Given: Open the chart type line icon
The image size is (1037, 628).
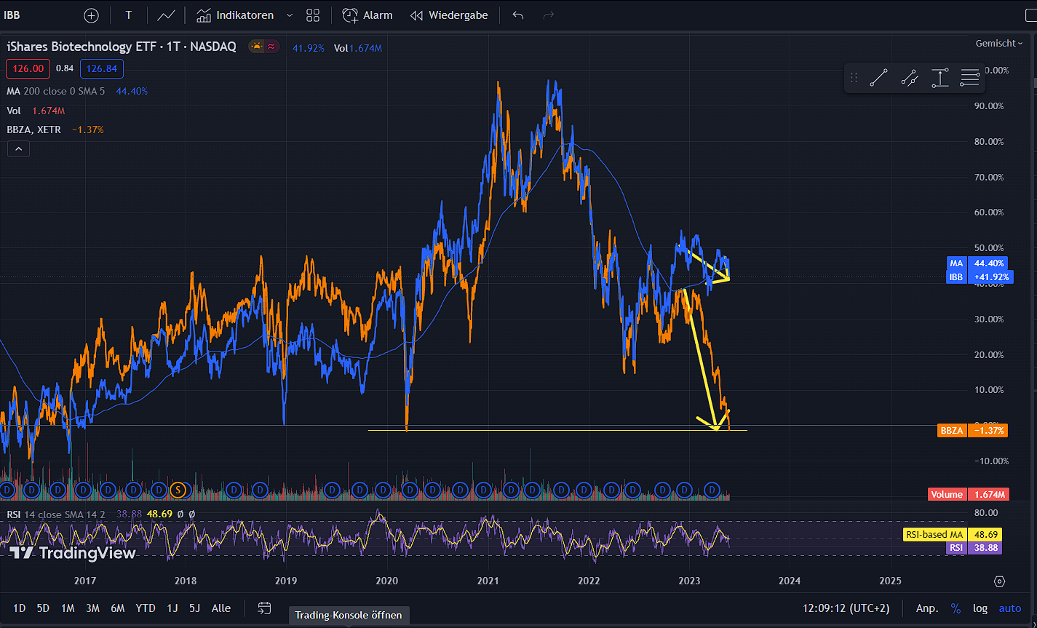Looking at the screenshot, I should pyautogui.click(x=166, y=15).
